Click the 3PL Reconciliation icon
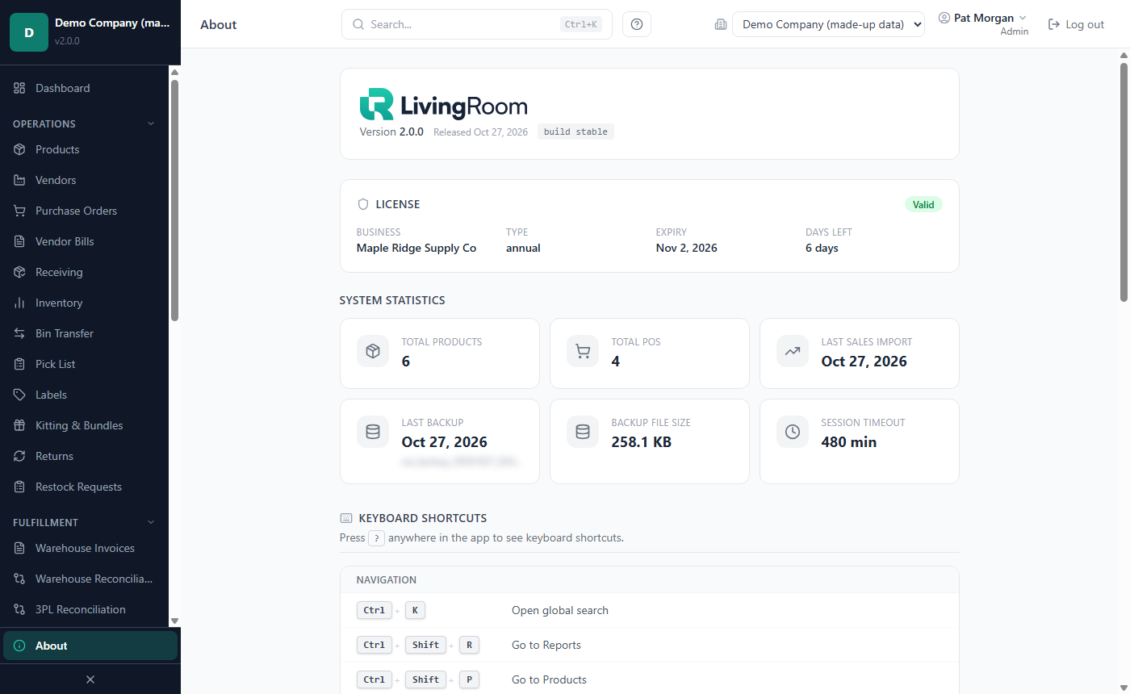 click(x=19, y=609)
